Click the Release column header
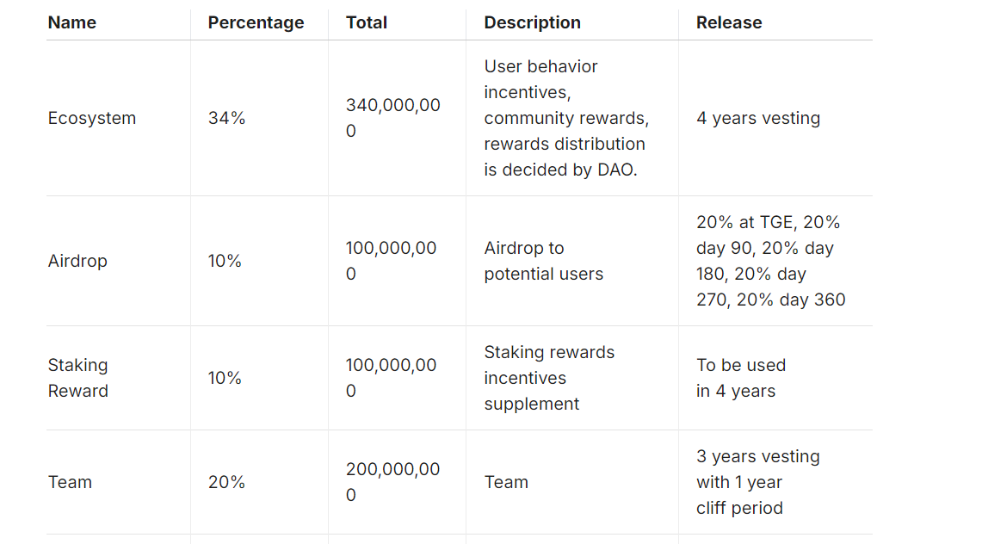 [x=729, y=23]
